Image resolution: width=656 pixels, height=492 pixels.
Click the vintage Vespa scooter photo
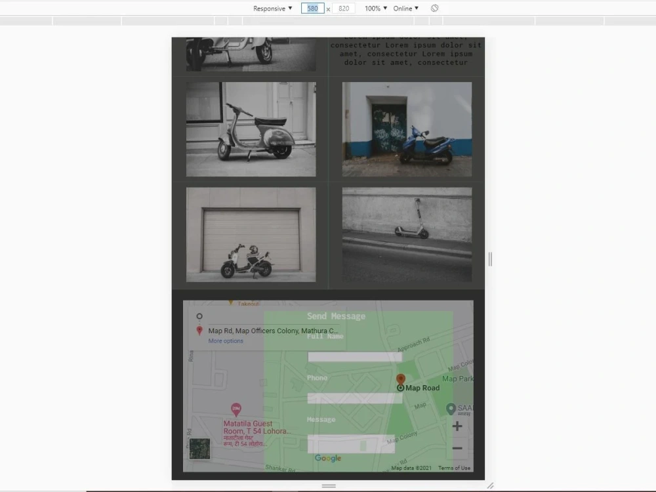(251, 129)
